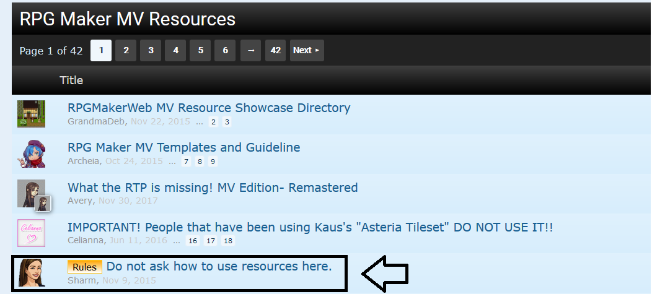Go to page 5 of the forum
The height and width of the screenshot is (294, 652).
tap(200, 51)
